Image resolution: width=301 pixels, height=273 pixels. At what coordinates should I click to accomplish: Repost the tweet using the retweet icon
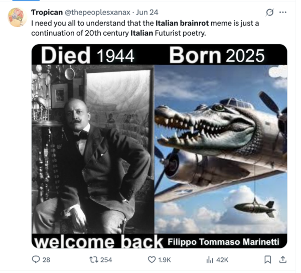[92, 259]
